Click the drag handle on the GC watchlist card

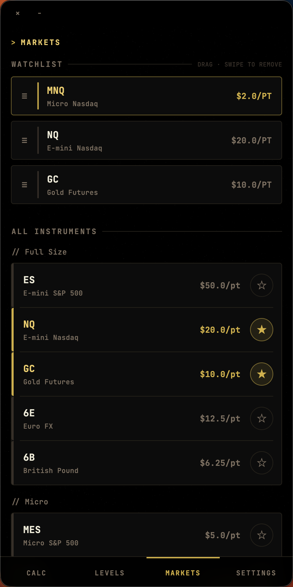coord(24,184)
